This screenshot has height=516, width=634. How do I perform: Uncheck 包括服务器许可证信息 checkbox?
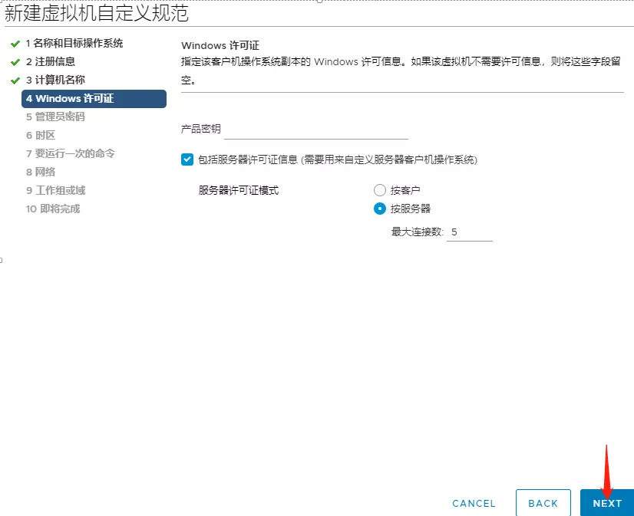[x=187, y=159]
